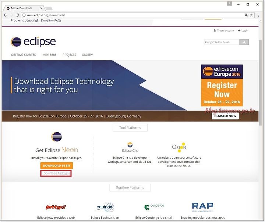Click the search magnifier button
The height and width of the screenshot is (222, 265).
(244, 42)
